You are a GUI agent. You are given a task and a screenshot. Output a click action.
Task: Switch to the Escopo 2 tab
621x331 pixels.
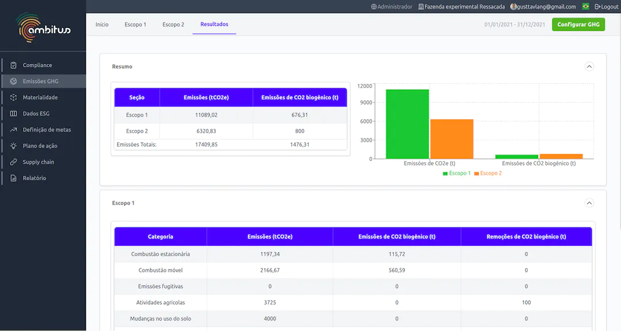click(x=173, y=25)
